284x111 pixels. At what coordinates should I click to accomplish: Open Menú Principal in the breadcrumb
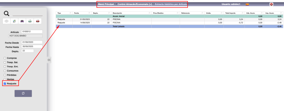tap(106, 4)
